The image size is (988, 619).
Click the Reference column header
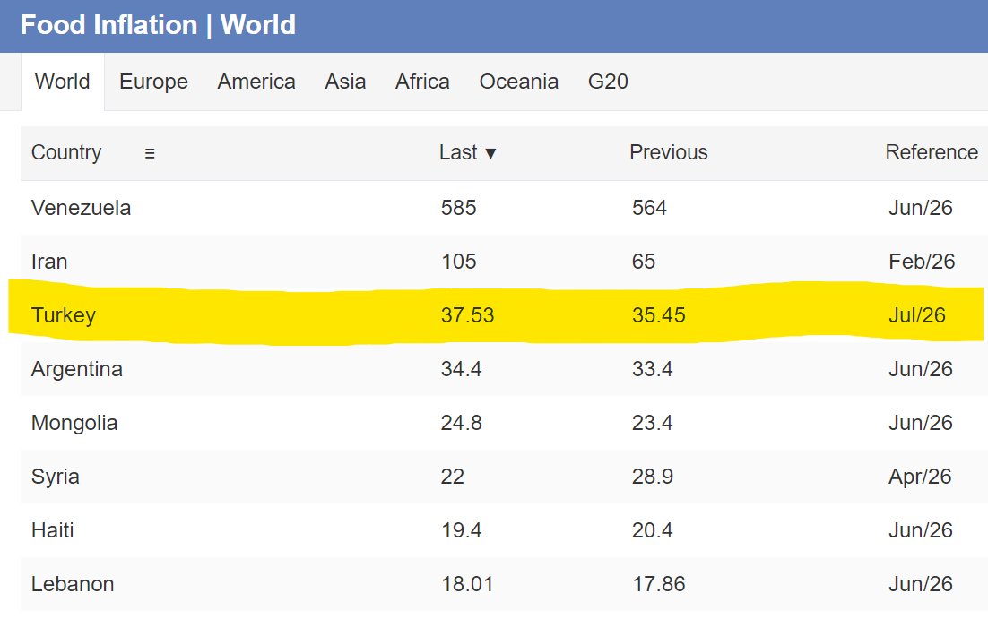[x=932, y=152]
